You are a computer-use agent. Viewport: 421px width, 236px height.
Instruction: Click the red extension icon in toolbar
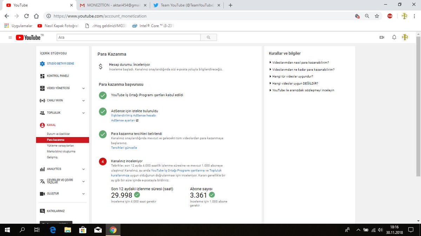coord(390,16)
